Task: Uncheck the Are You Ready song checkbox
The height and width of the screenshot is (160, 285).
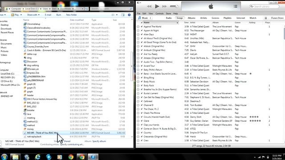Action: click(142, 54)
